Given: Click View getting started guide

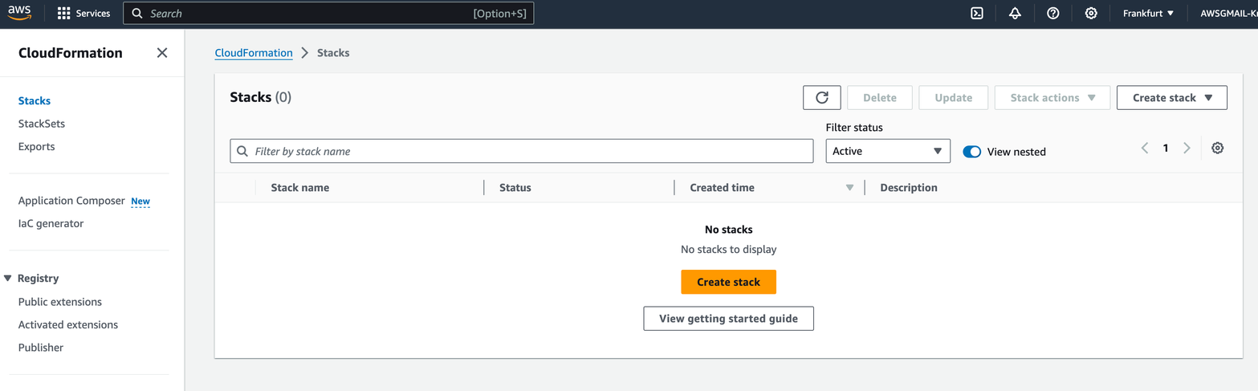Looking at the screenshot, I should [x=728, y=319].
